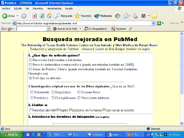Select the Etiología/causa filter radio
This screenshot has height=138, width=184.
(53, 98)
